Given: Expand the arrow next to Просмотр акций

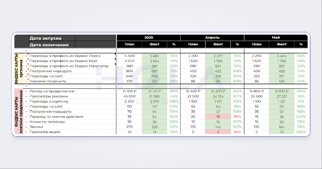Looking at the screenshot, I should coord(26,132).
